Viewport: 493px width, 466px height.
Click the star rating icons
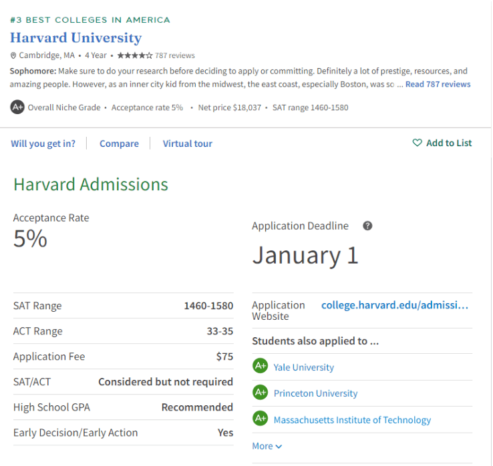[135, 55]
